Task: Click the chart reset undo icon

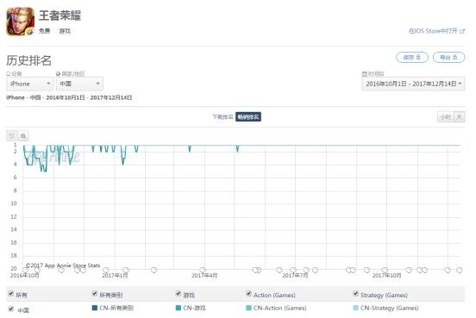Action: (x=12, y=135)
